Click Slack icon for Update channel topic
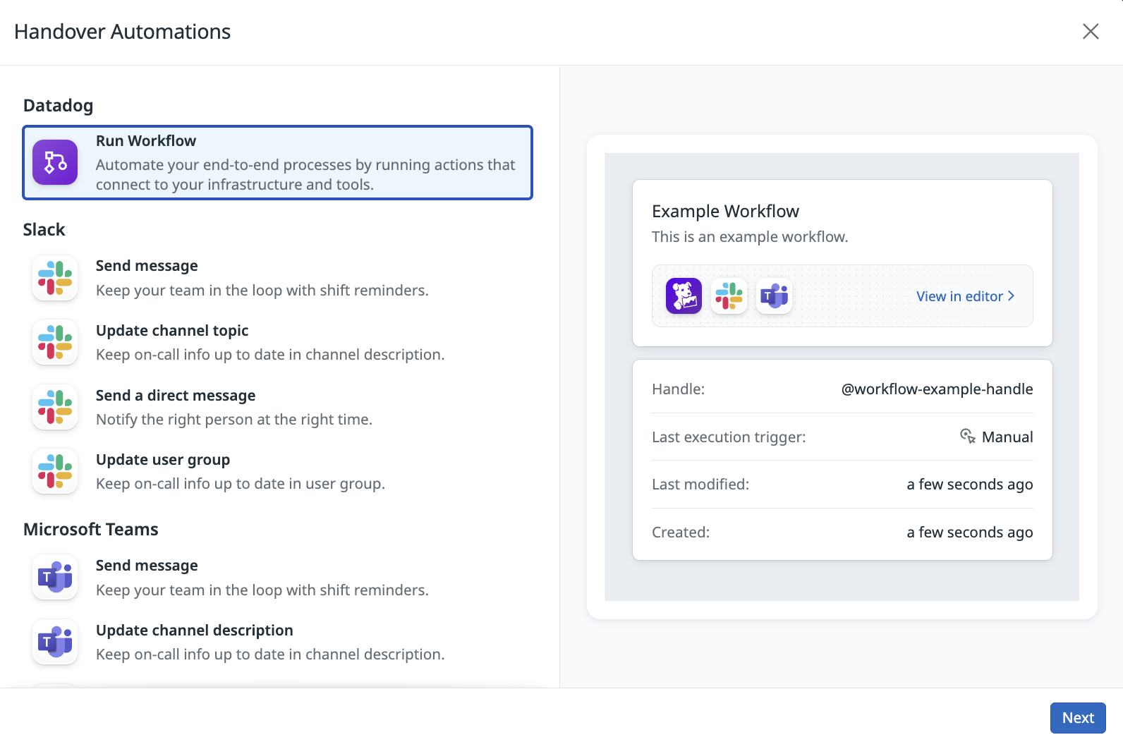Image resolution: width=1123 pixels, height=742 pixels. (55, 342)
